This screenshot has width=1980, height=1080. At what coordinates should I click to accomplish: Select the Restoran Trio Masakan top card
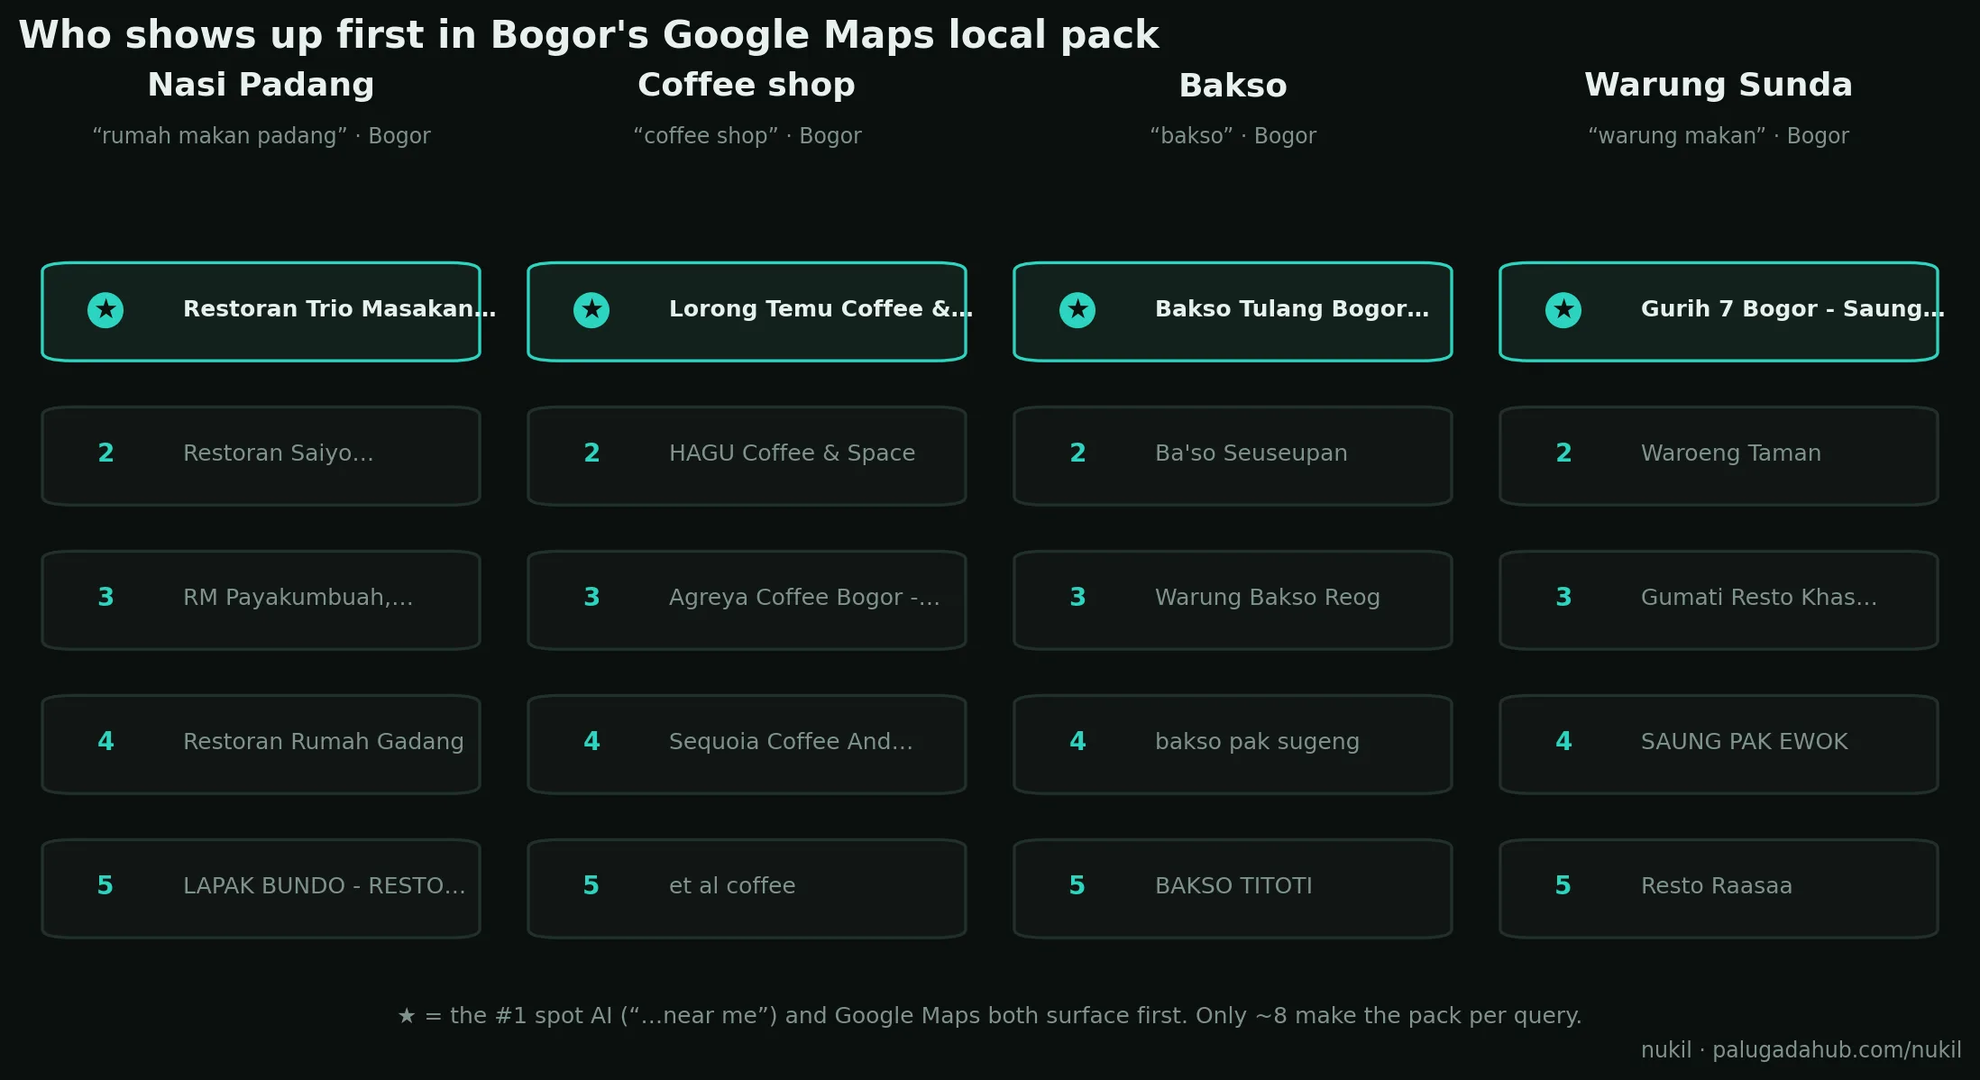pyautogui.click(x=261, y=312)
